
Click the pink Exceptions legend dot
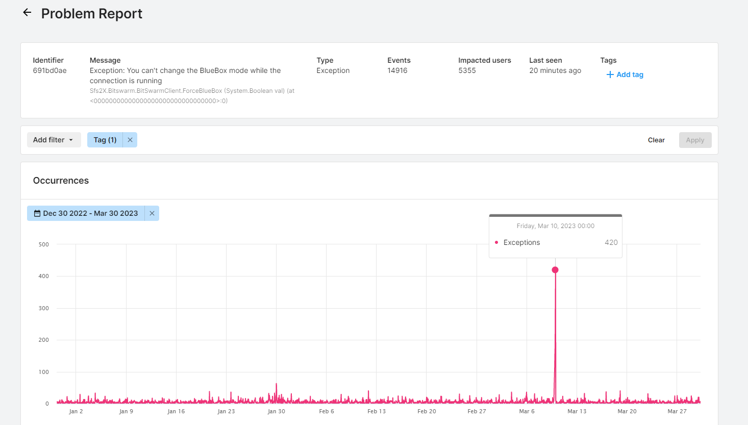(x=496, y=242)
